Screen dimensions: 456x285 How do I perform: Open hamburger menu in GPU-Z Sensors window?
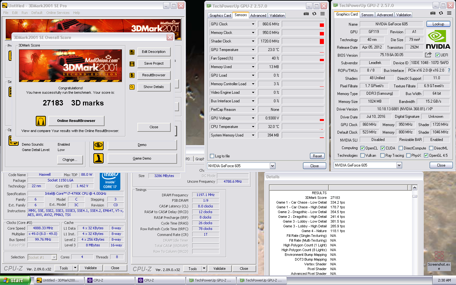[322, 14]
